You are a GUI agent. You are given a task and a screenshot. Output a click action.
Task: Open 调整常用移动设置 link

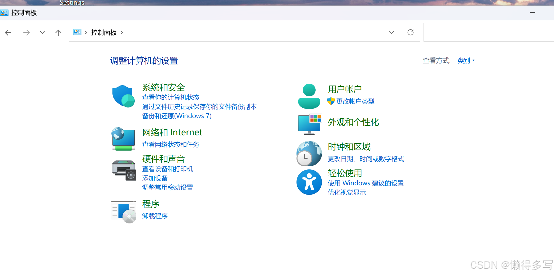(168, 187)
